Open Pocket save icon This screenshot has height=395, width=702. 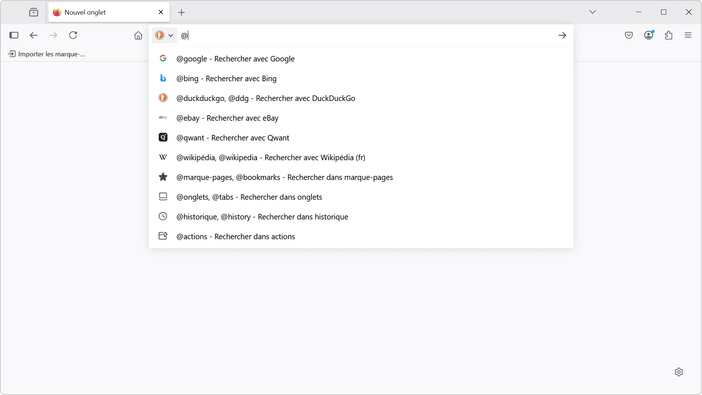tap(629, 35)
